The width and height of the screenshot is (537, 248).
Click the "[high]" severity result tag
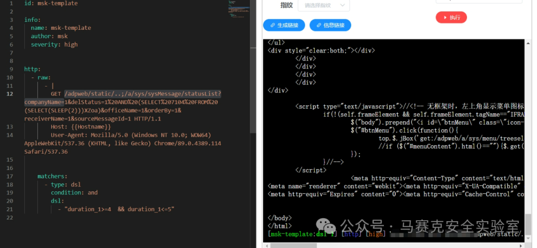pyautogui.click(x=376, y=234)
